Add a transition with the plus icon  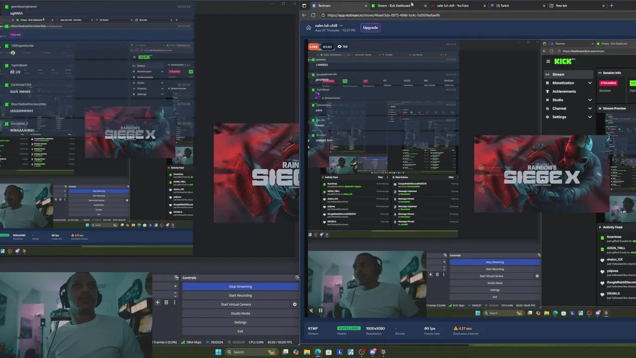[x=158, y=302]
